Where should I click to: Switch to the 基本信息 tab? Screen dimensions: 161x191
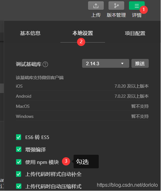30,33
